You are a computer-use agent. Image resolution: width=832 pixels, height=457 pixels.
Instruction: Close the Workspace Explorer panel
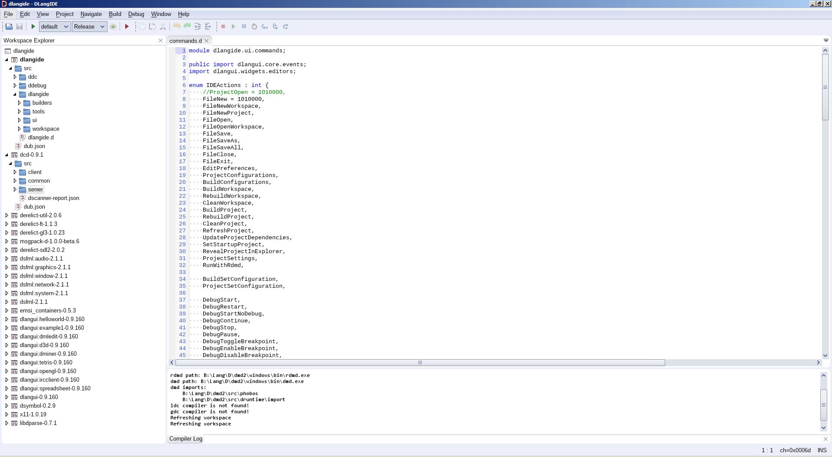(x=160, y=40)
